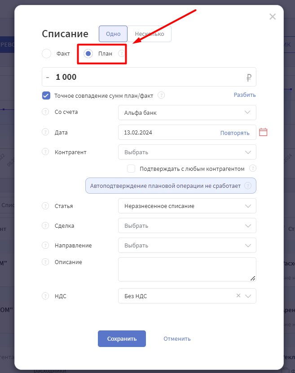The image size is (295, 373).
Task: Open the Статья dropdown
Action: point(187,206)
